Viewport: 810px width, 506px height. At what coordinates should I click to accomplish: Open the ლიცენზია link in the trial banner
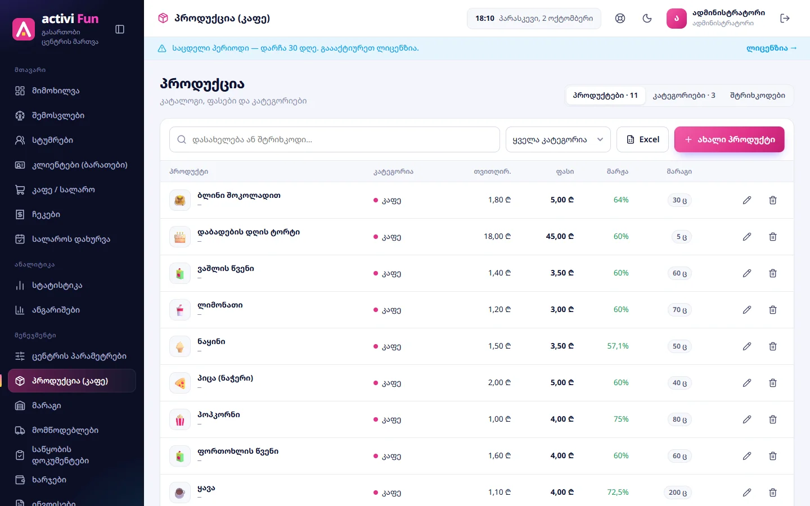point(771,48)
